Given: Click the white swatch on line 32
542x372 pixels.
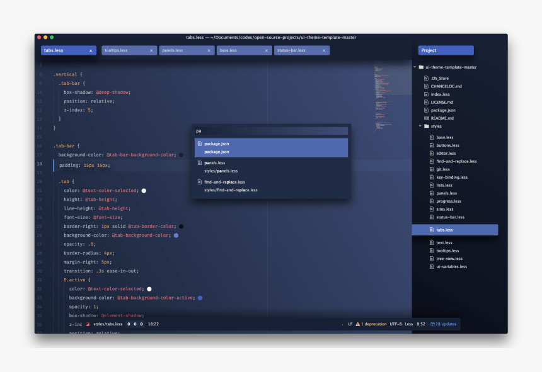Looking at the screenshot, I should click(149, 289).
